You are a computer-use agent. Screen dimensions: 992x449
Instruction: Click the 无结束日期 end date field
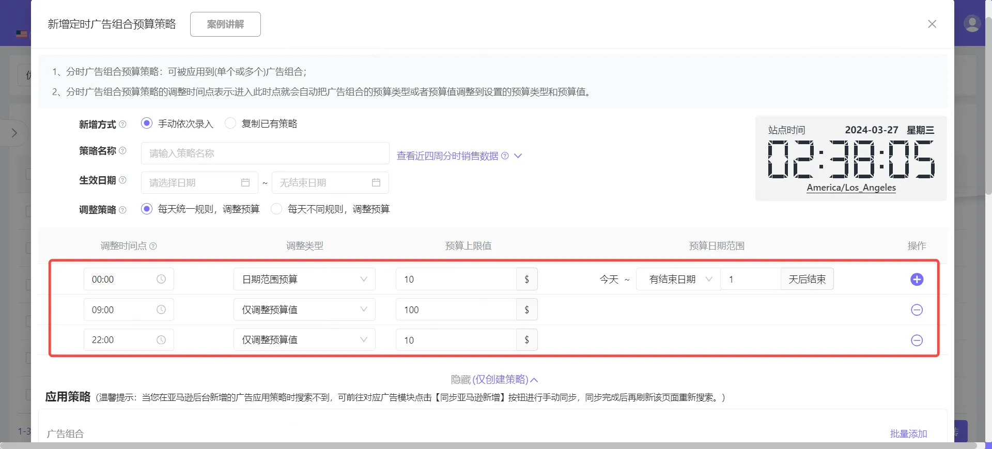click(x=330, y=182)
